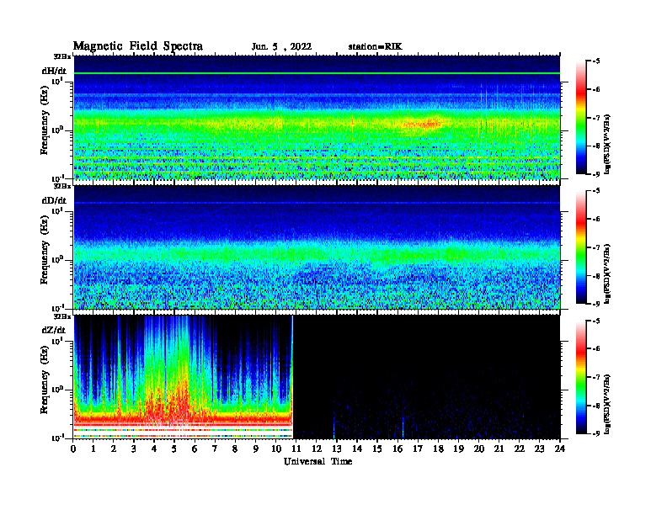Click hour tick label "0" on time axis

pos(73,449)
